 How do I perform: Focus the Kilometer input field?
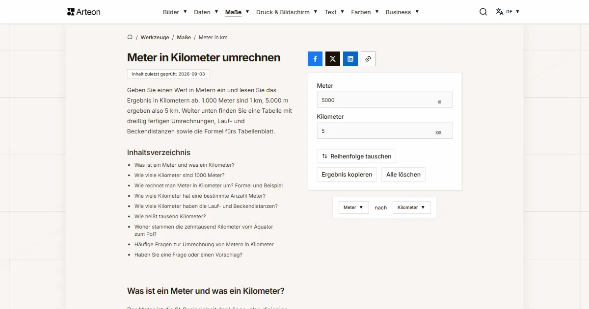385,131
